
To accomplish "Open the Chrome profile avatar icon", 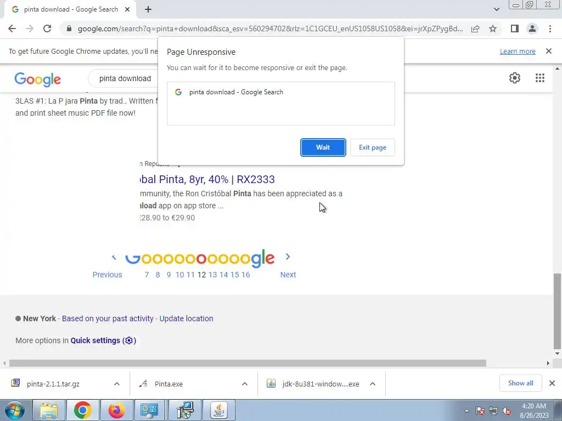I will 532,29.
